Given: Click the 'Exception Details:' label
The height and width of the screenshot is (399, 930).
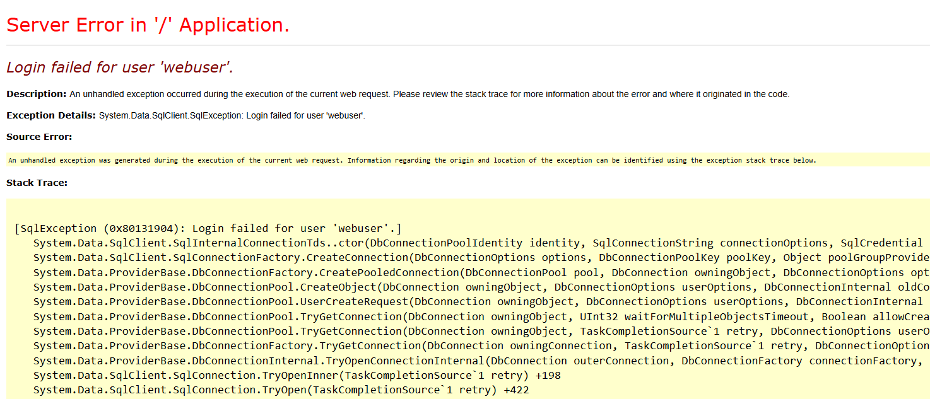Looking at the screenshot, I should pos(51,115).
